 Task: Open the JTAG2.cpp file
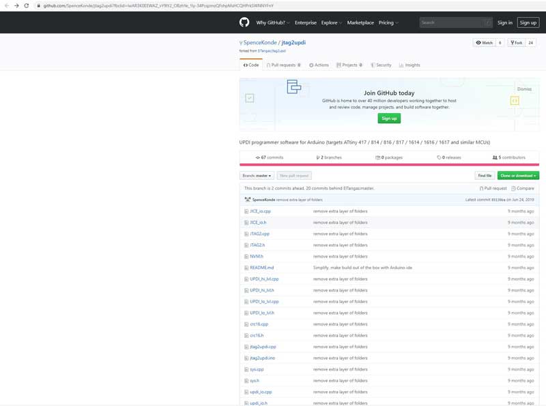pos(260,234)
